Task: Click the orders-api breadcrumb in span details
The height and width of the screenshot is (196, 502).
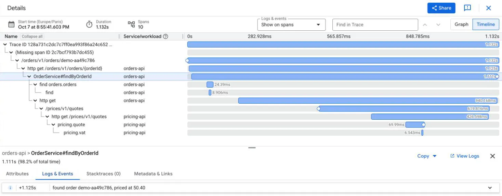Action: pos(14,153)
